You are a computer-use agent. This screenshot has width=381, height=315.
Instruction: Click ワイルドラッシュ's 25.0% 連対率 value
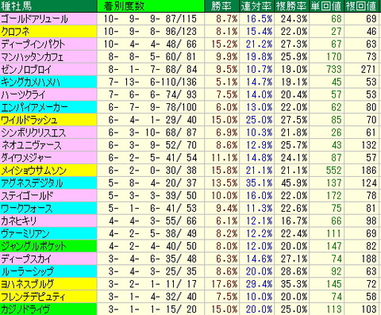pyautogui.click(x=259, y=120)
